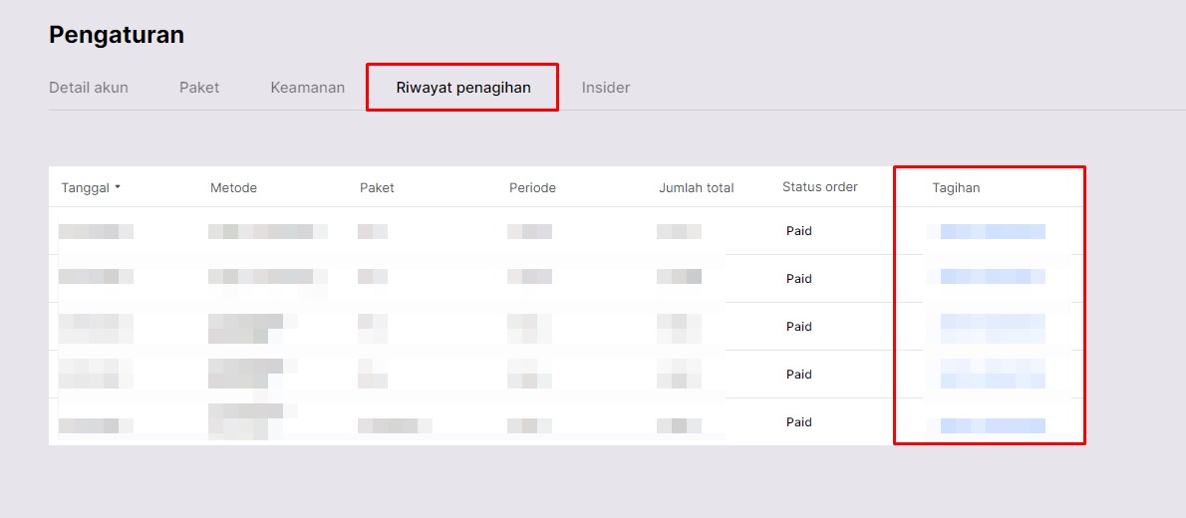Switch to the Paket settings tab
Viewport: 1186px width, 518px height.
(199, 88)
